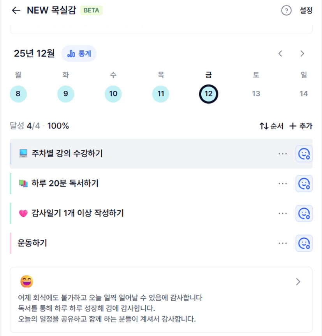
Task: Click the 추가 add button
Action: click(301, 126)
